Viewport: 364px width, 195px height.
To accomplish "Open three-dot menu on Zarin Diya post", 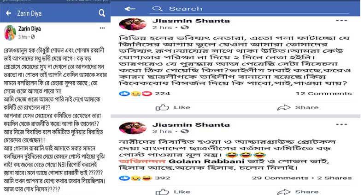I will [102, 28].
